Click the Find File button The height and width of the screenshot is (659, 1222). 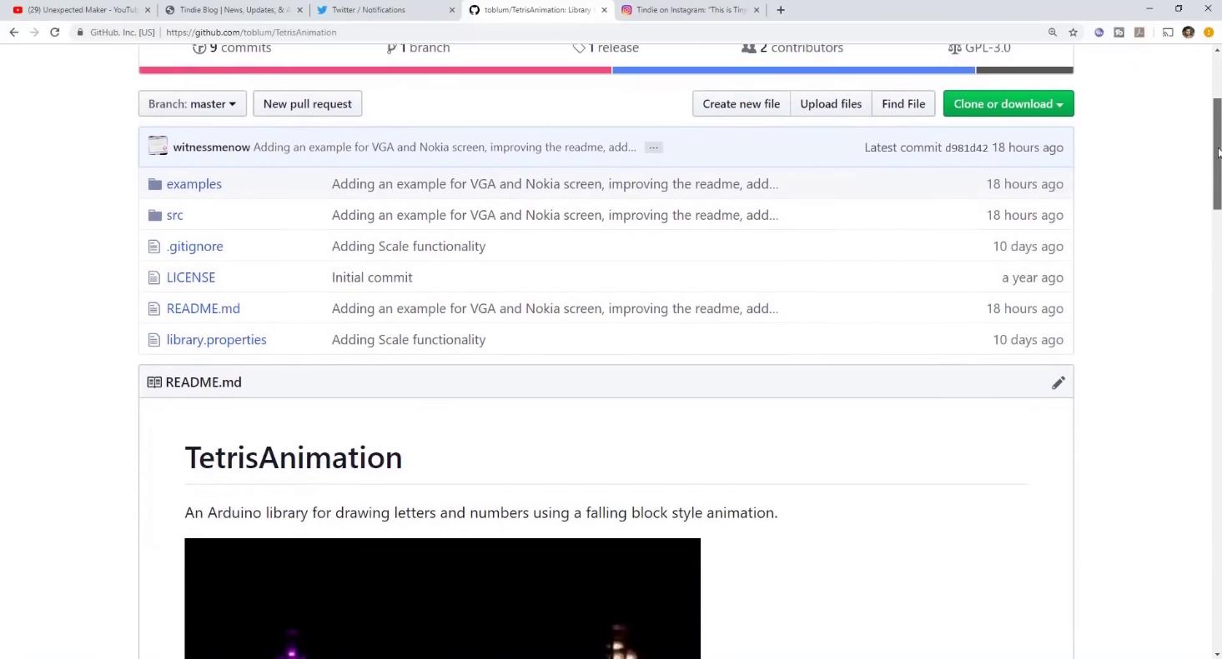903,104
